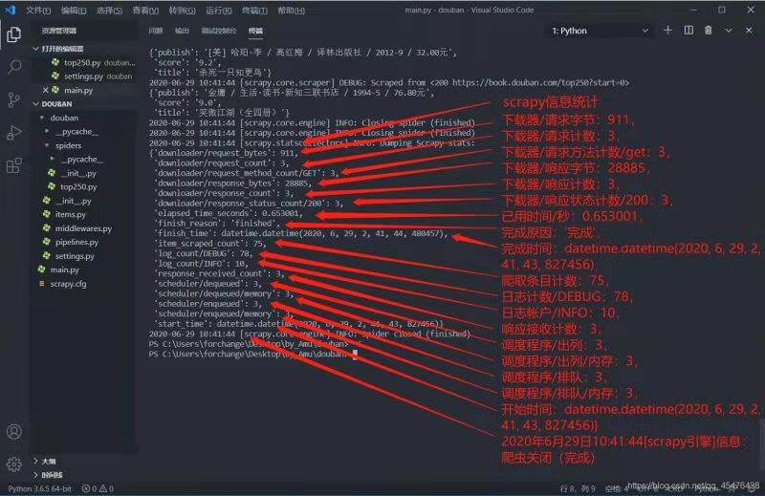
Task: Switch to the Debug Console tab
Action: (219, 31)
